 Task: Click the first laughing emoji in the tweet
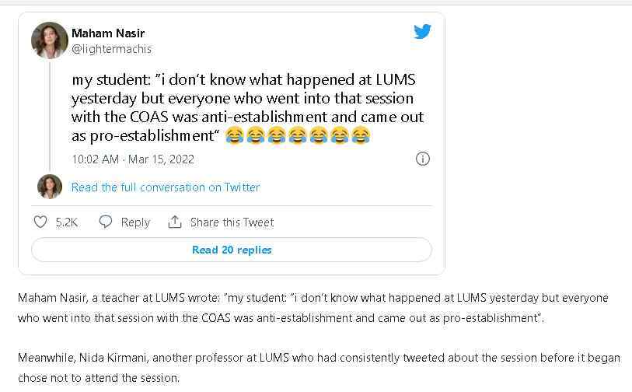point(234,136)
